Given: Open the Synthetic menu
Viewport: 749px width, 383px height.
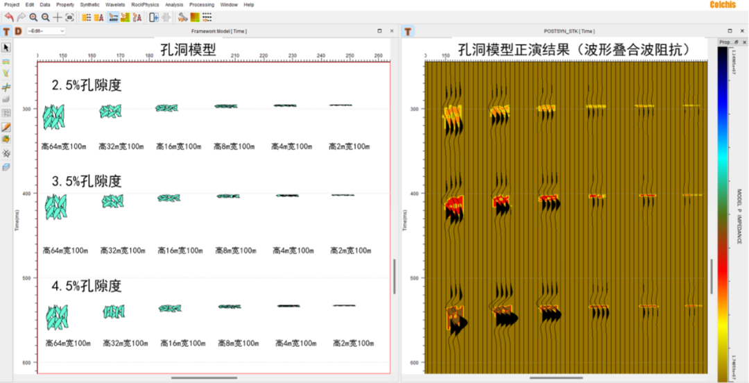Looking at the screenshot, I should pos(89,4).
